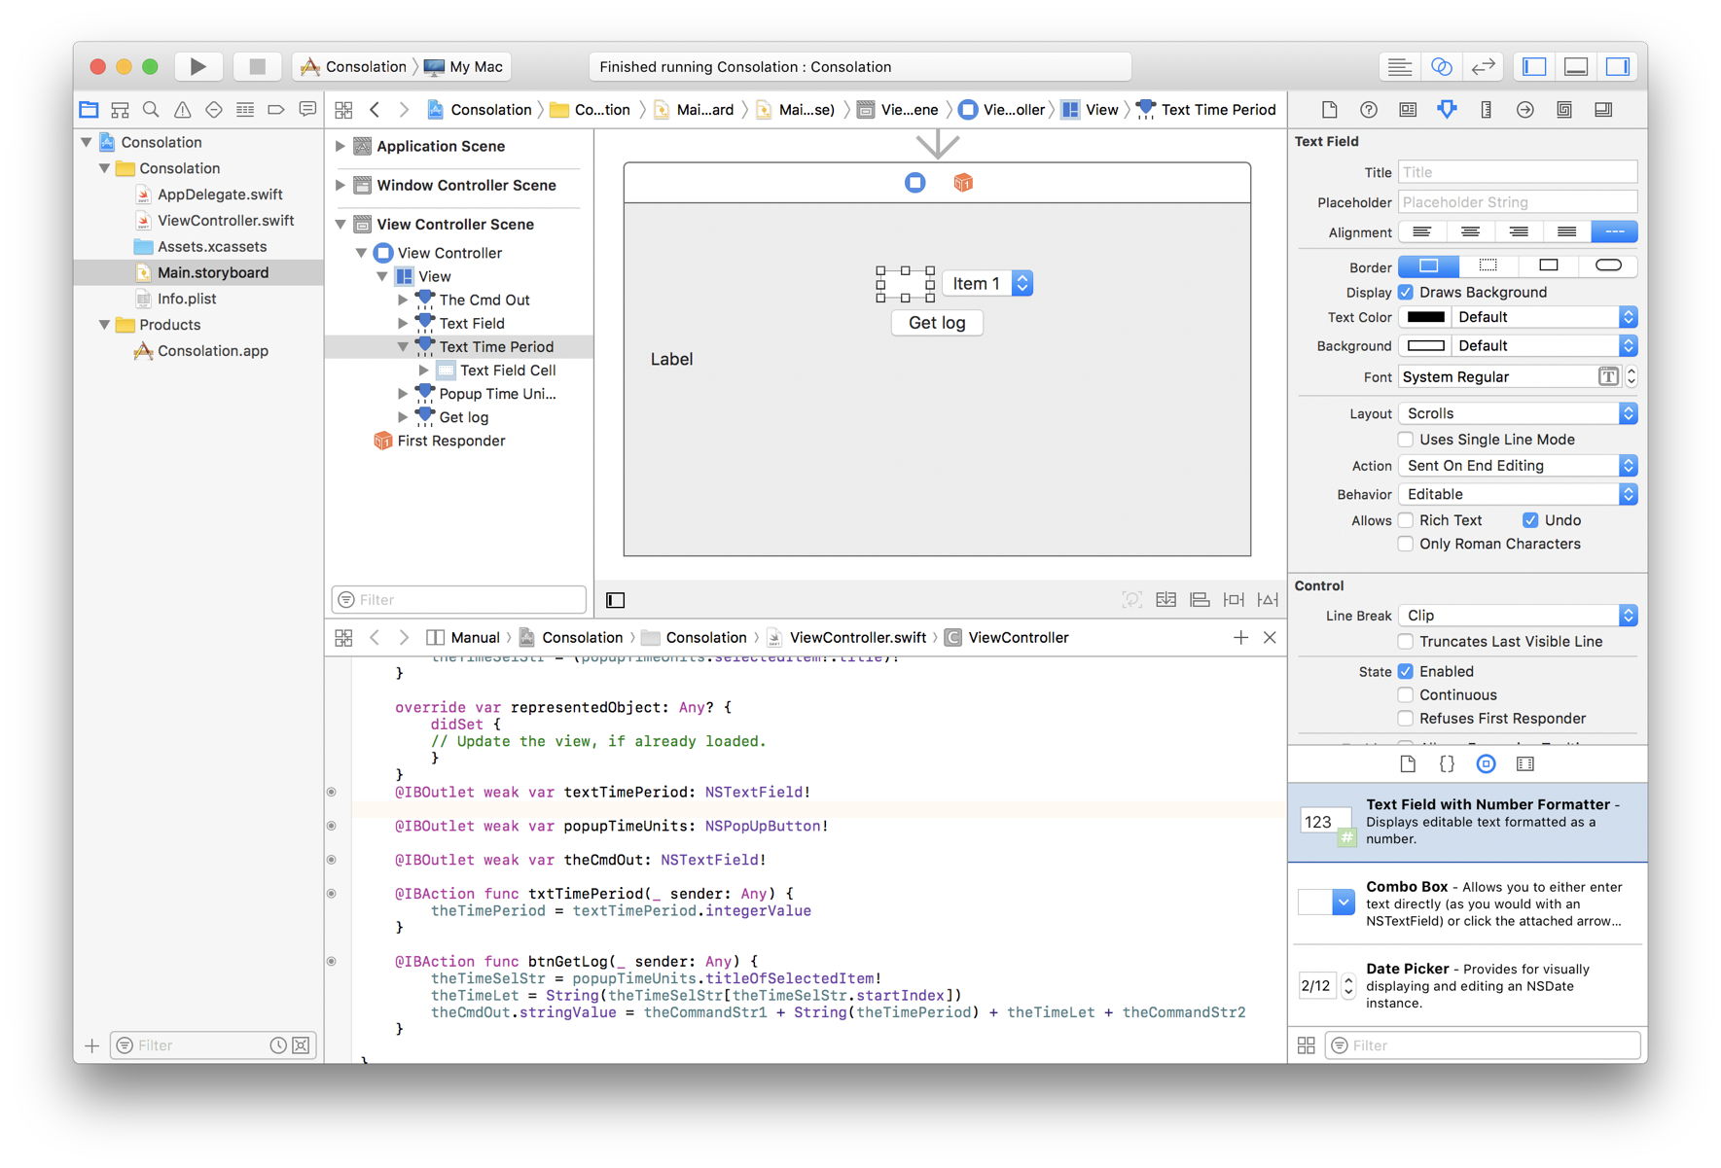Toggle the document outline panel
1721x1168 pixels.
click(x=615, y=600)
